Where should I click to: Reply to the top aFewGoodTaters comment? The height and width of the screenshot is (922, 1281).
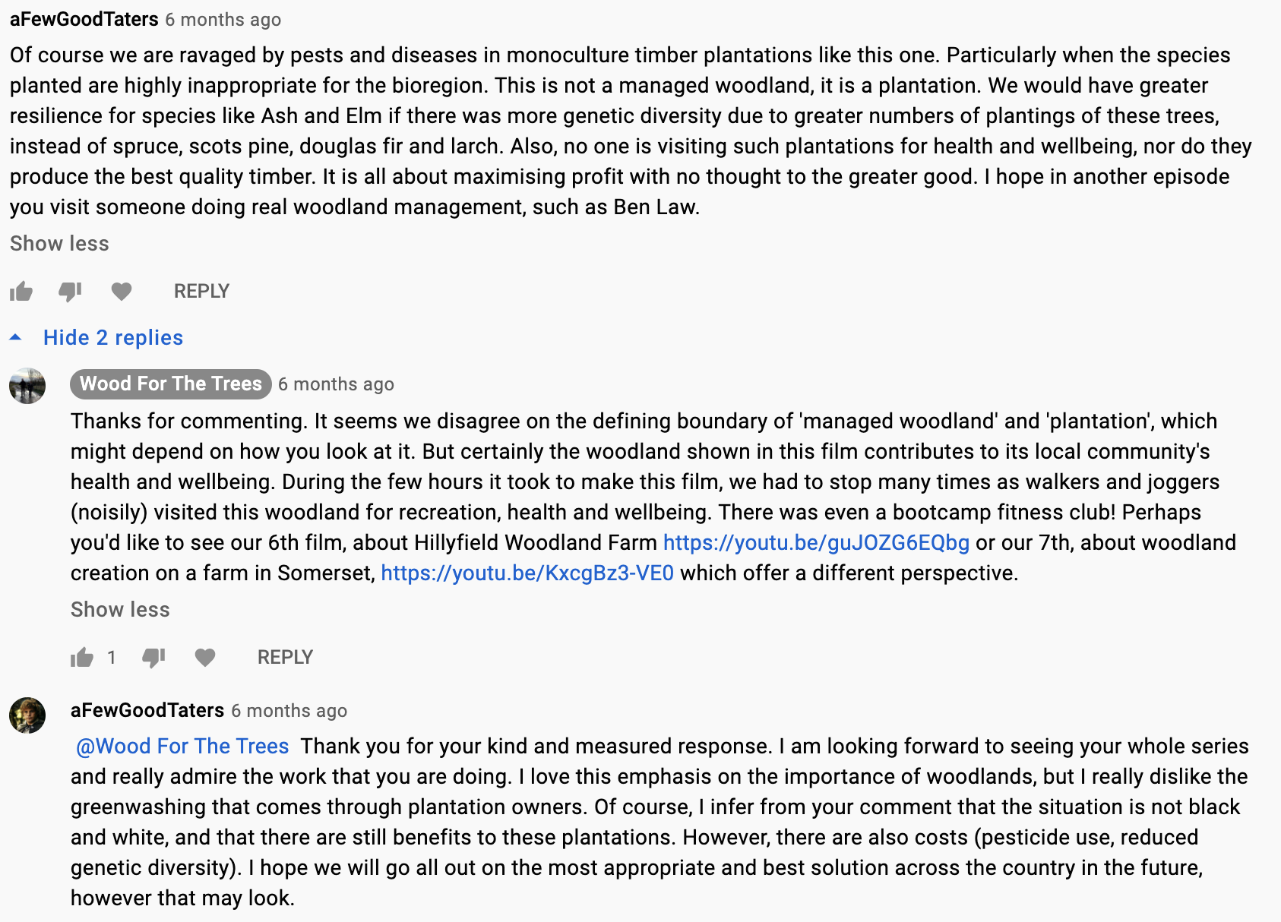point(201,292)
